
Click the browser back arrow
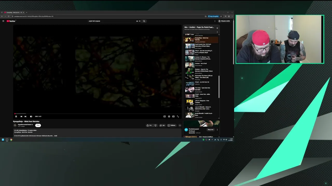[2, 16]
